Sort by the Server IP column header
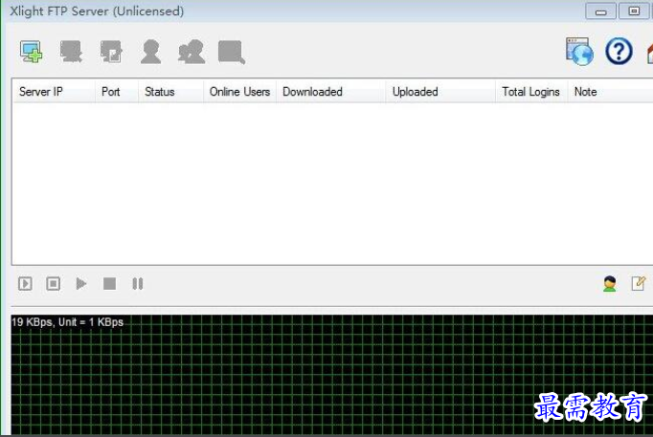 [54, 92]
